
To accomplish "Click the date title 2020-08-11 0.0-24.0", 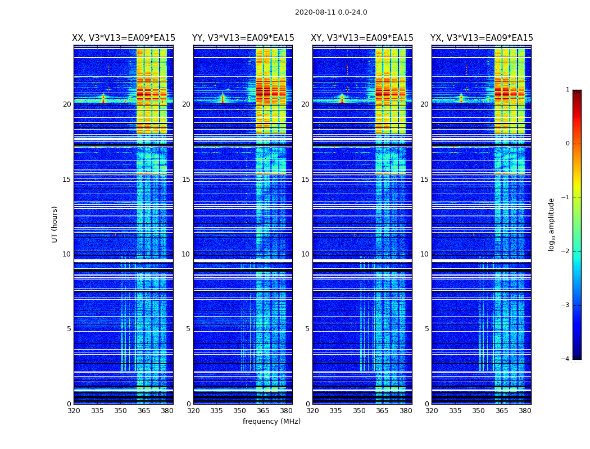I will coord(331,12).
